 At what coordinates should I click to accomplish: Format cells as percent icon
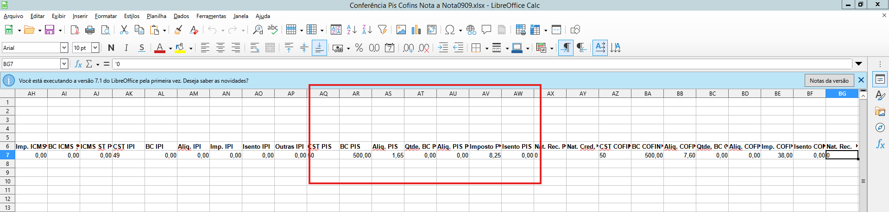tap(359, 48)
